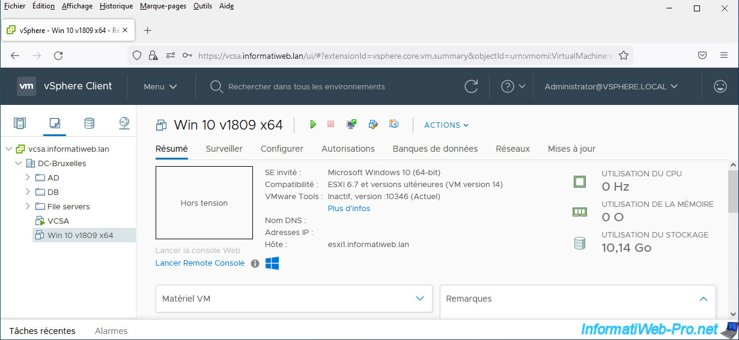The height and width of the screenshot is (340, 739).
Task: Click the Hors tension console thumbnail
Action: click(204, 203)
